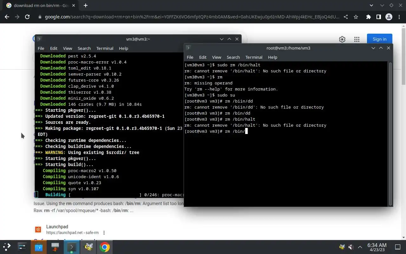The width and height of the screenshot is (406, 254).
Task: Minimize the root@vm3 terminal window
Action: pos(373,48)
